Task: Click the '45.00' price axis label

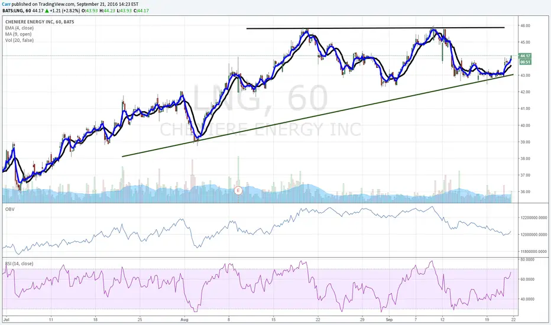Action: [x=526, y=42]
